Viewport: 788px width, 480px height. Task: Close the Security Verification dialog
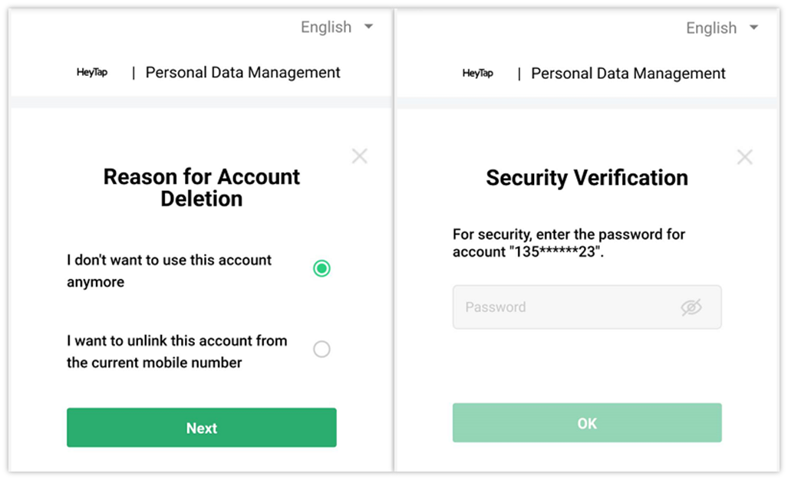[x=744, y=157]
